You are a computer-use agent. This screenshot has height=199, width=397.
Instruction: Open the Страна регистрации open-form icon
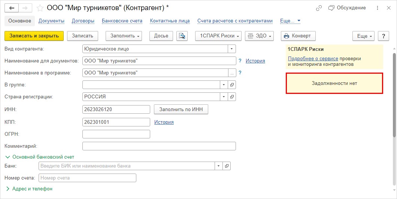pyautogui.click(x=232, y=97)
